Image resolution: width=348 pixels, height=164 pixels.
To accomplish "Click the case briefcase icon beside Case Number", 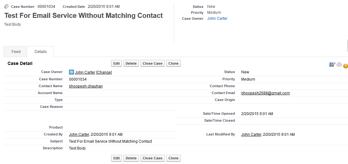I will click(x=7, y=7).
